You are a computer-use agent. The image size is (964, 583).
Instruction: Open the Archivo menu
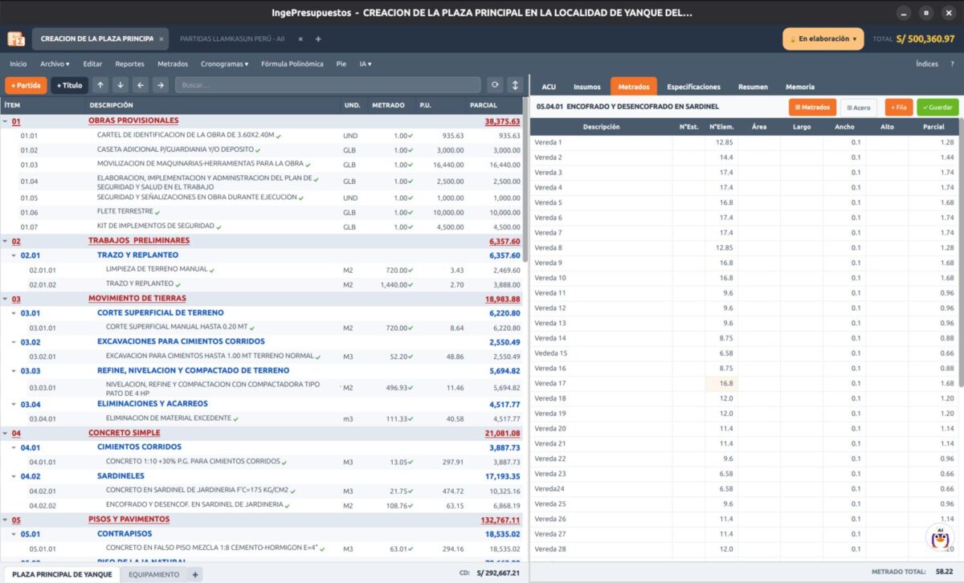pos(55,63)
